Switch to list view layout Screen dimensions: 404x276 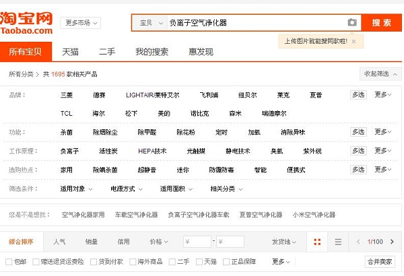point(338,242)
